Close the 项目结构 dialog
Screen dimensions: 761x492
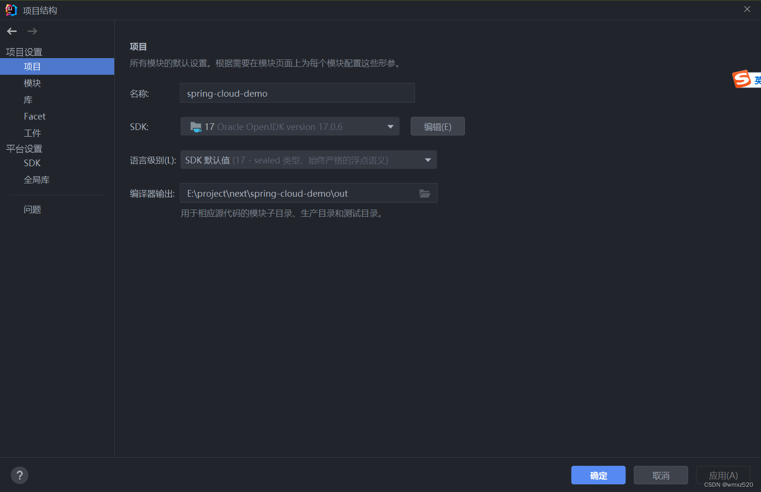[747, 9]
